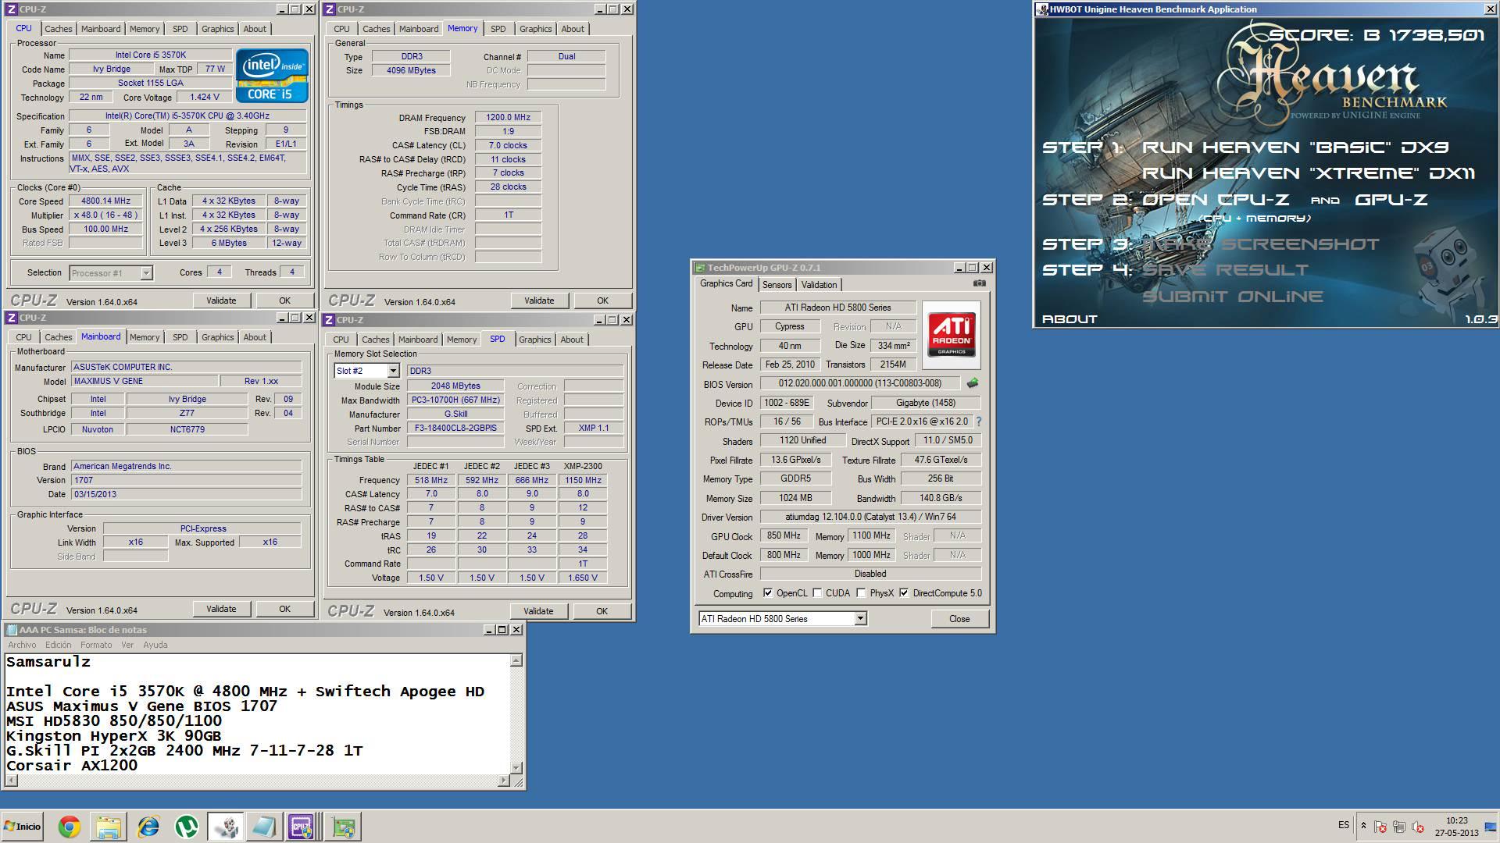Toggle the PhysX checkbox in GPU-Z

861,593
